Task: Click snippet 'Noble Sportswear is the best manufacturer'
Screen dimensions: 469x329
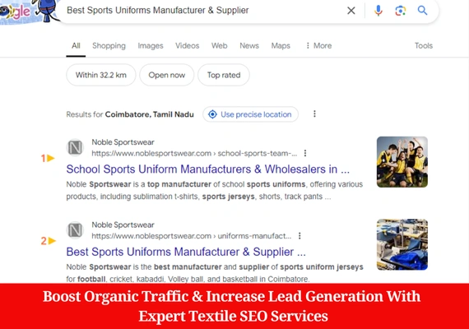Action: [144, 266]
